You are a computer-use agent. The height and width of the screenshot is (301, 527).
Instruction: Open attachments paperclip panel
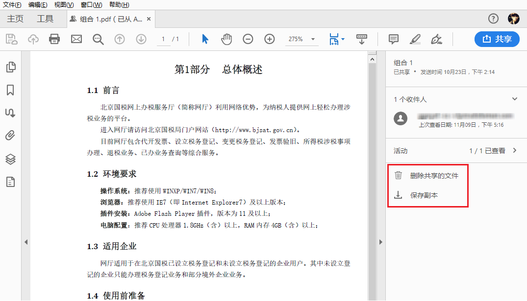(10, 136)
